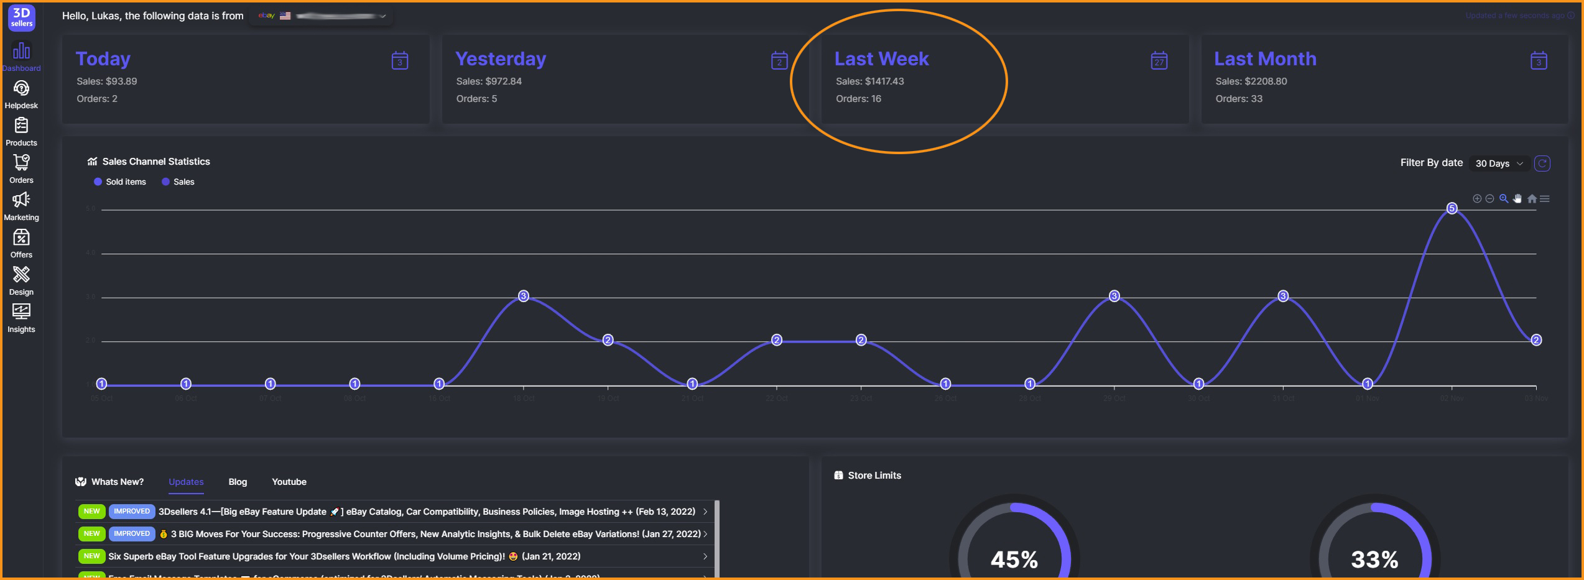The image size is (1584, 580).
Task: Switch to the Youtube tab
Action: [x=289, y=482]
